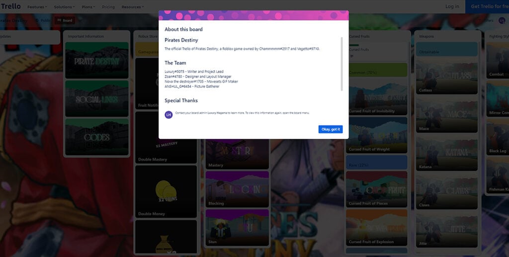The width and height of the screenshot is (509, 257).
Task: Open Cursed Fruit of Pieces card
Action: tap(377, 189)
